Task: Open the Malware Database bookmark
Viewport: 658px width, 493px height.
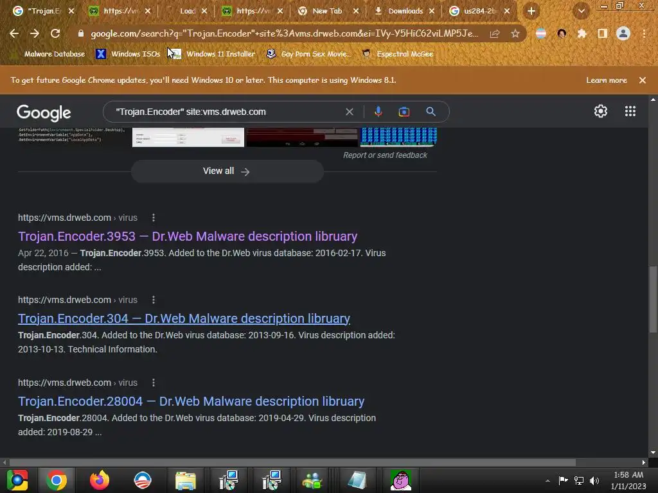Action: click(49, 54)
